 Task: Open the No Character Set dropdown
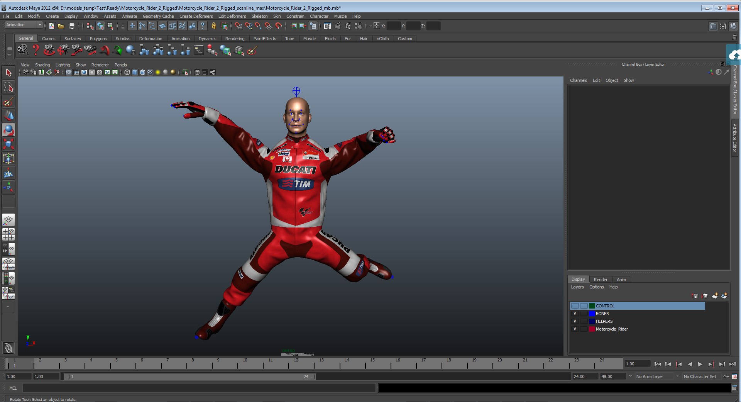click(678, 376)
